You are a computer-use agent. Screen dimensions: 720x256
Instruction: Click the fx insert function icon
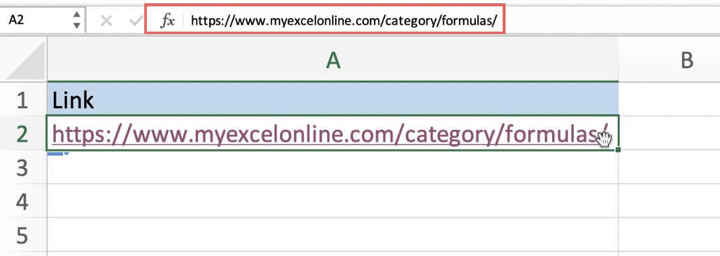[167, 21]
